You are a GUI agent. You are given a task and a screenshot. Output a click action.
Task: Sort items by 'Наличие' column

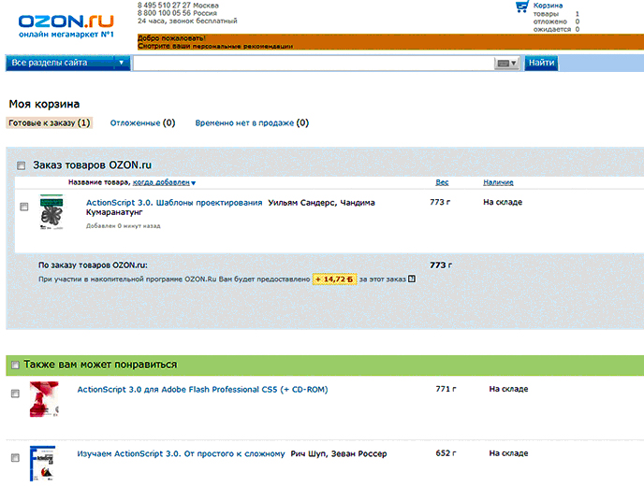pyautogui.click(x=498, y=182)
